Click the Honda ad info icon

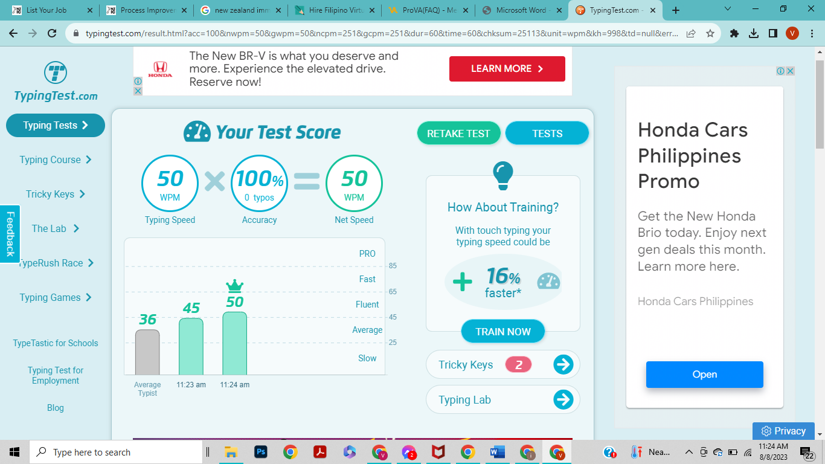coord(138,81)
